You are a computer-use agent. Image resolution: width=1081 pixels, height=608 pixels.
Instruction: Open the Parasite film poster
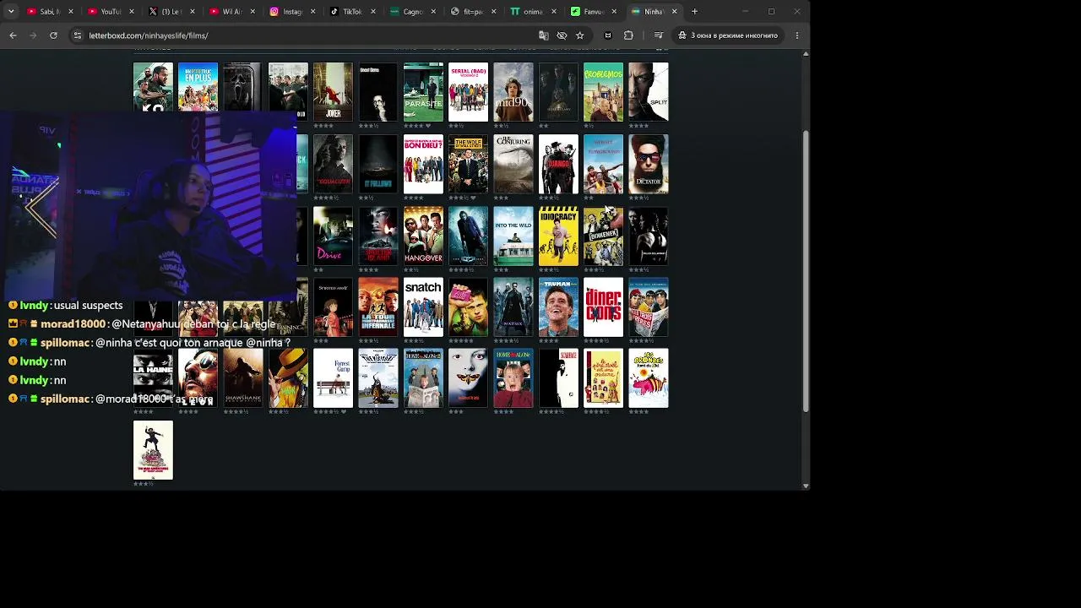click(423, 91)
